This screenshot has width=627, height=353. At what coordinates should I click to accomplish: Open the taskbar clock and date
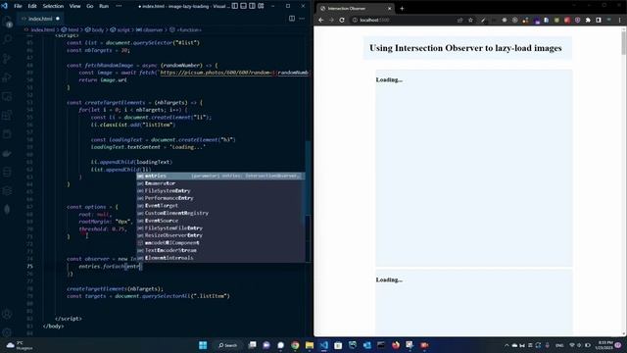603,345
